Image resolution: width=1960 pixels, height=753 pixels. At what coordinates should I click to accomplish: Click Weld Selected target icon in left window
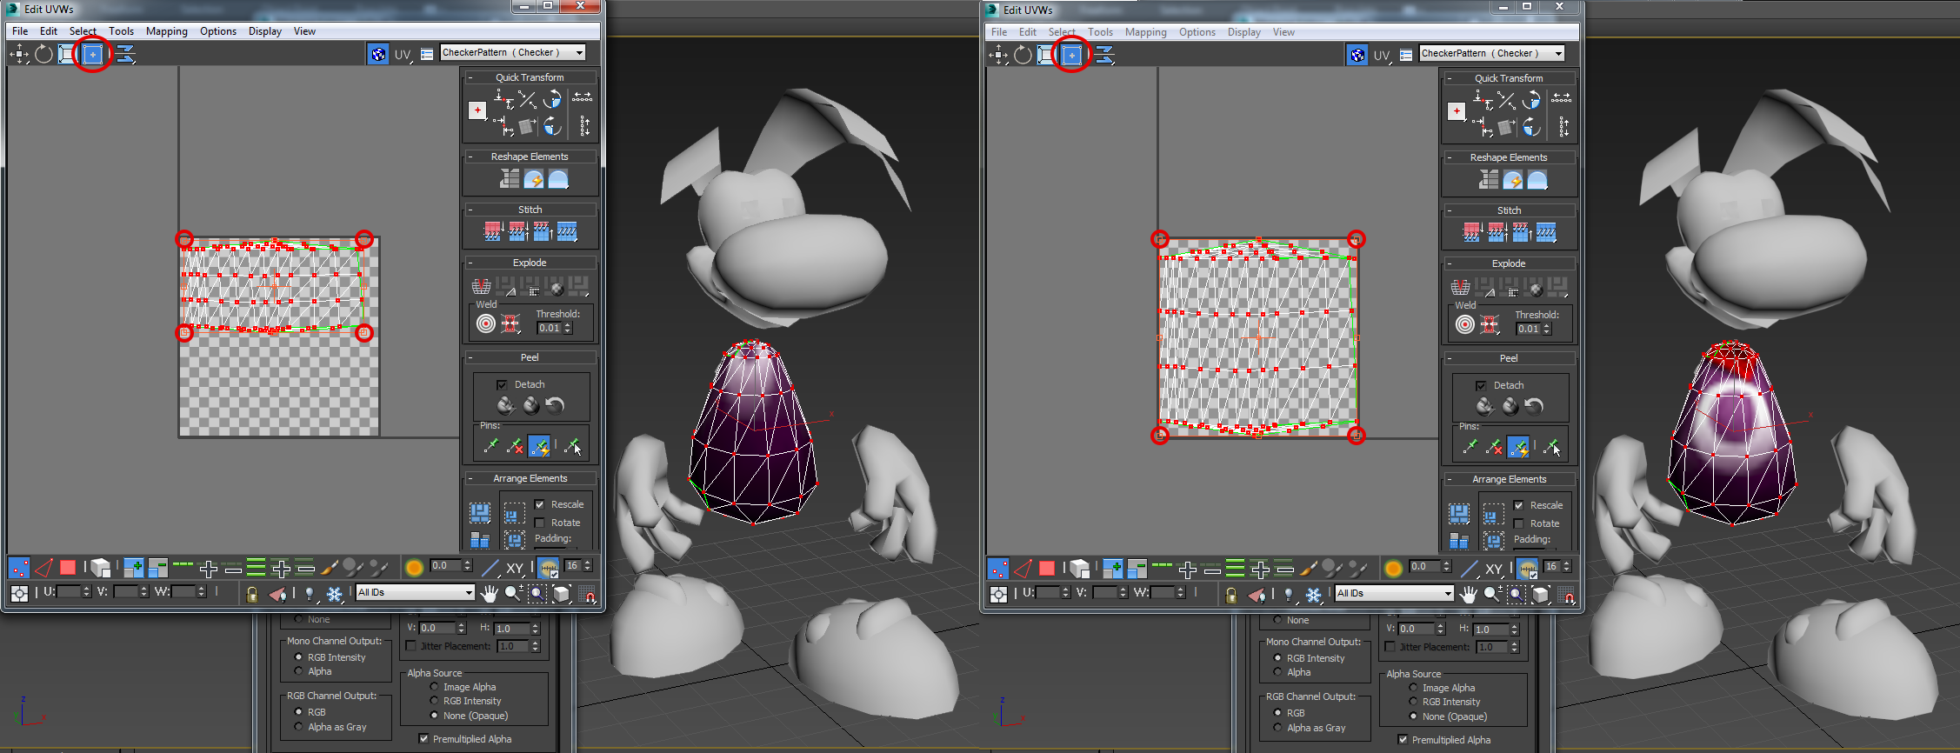coord(486,323)
